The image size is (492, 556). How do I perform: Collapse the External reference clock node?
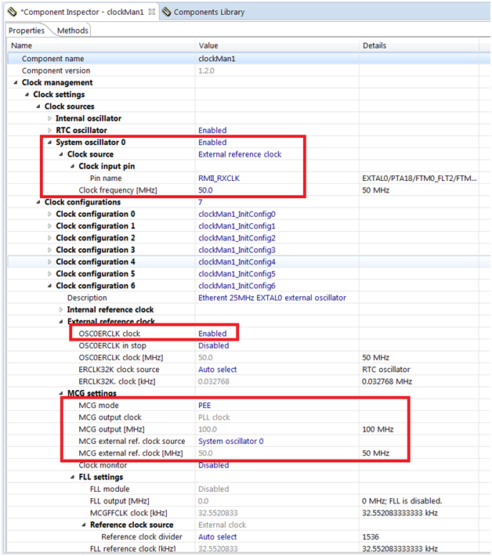(x=61, y=322)
